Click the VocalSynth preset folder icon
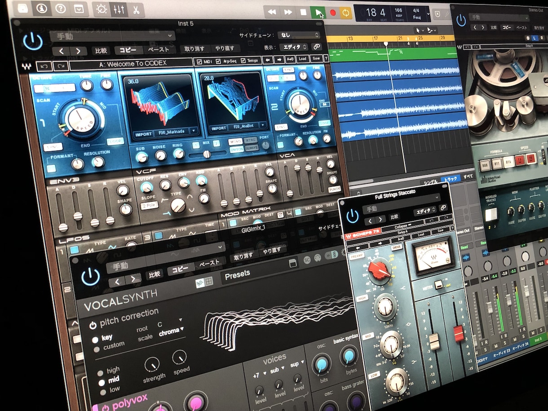Image resolution: width=548 pixels, height=411 pixels. pyautogui.click(x=293, y=264)
